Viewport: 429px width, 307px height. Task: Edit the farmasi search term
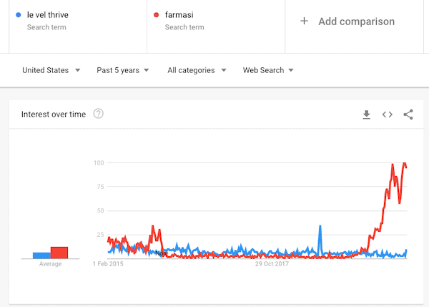point(179,15)
